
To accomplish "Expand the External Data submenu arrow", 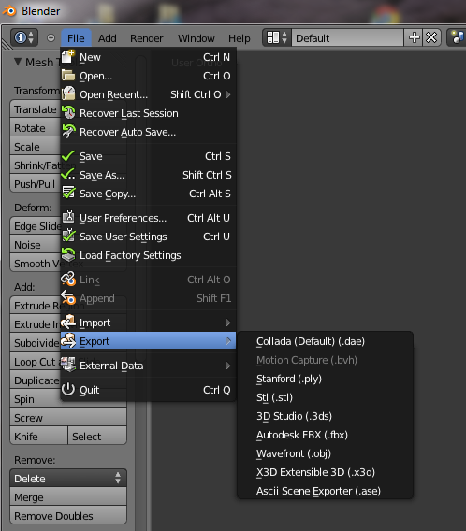I will click(x=228, y=366).
